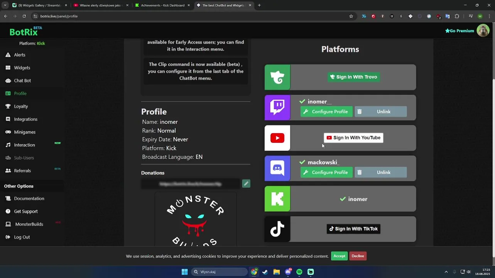Configure Profile for Discord mackowski_
495x278 pixels.
[326, 173]
